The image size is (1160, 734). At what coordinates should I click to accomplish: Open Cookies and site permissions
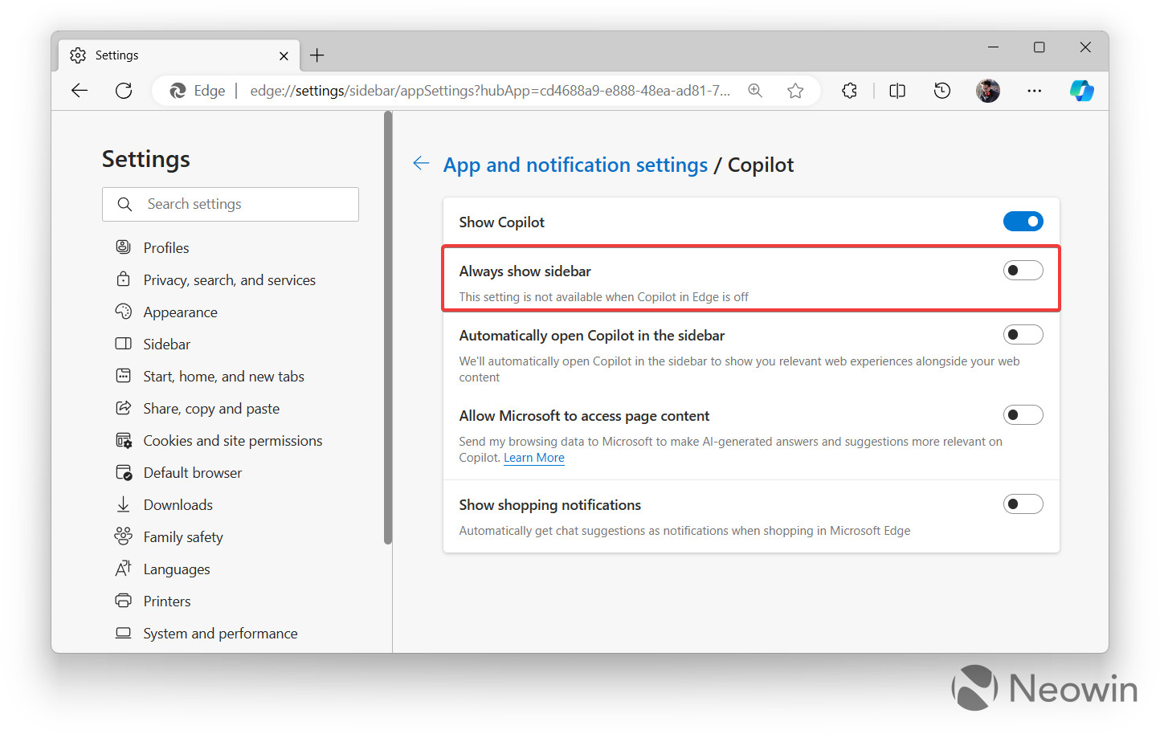tap(233, 440)
